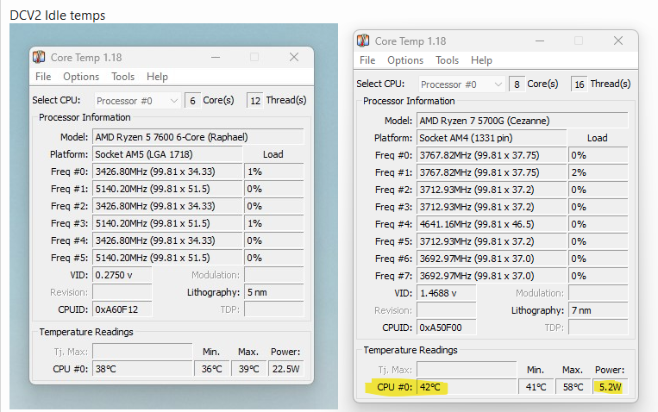The height and width of the screenshot is (412, 658).
Task: Open Options menu in right Core Temp window
Action: point(405,60)
